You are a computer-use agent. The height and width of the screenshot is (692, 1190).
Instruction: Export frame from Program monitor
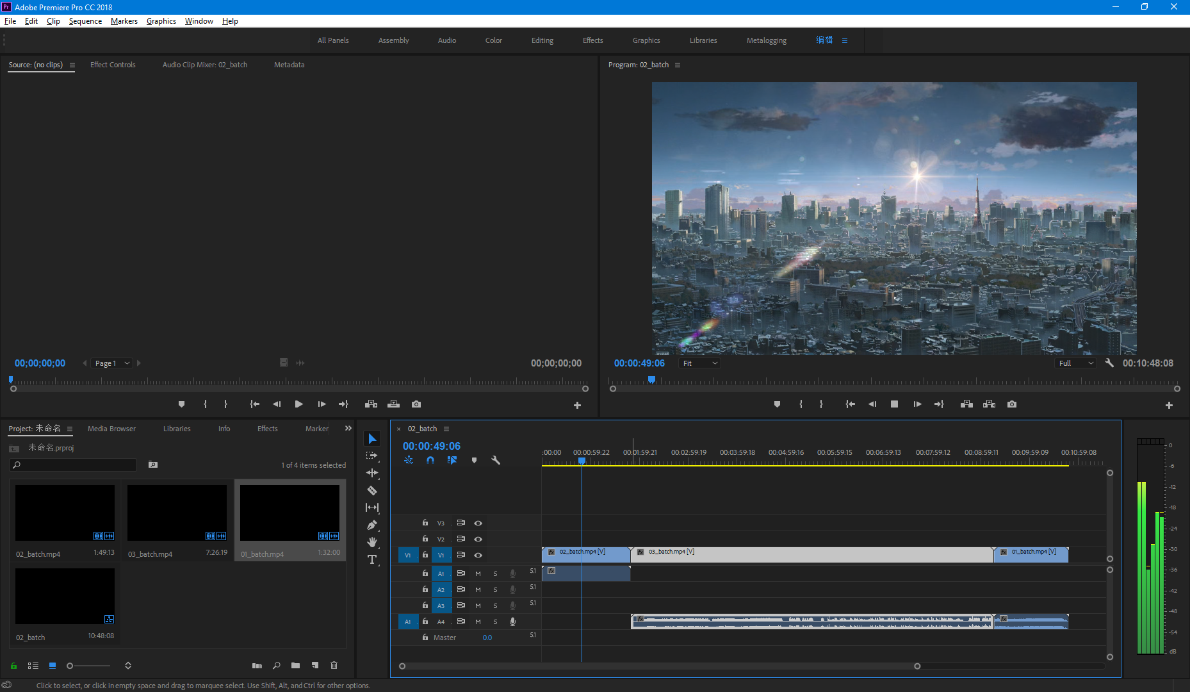coord(1012,404)
